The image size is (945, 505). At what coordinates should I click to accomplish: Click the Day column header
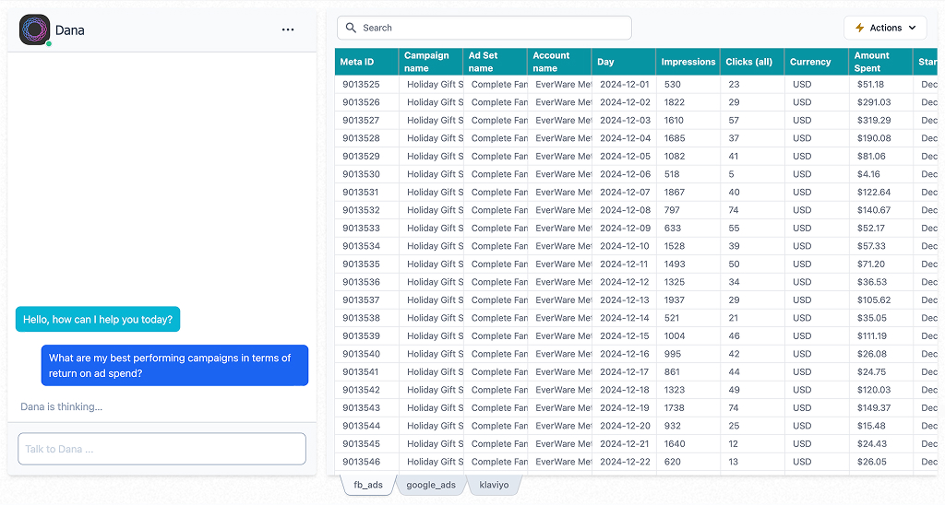point(624,62)
